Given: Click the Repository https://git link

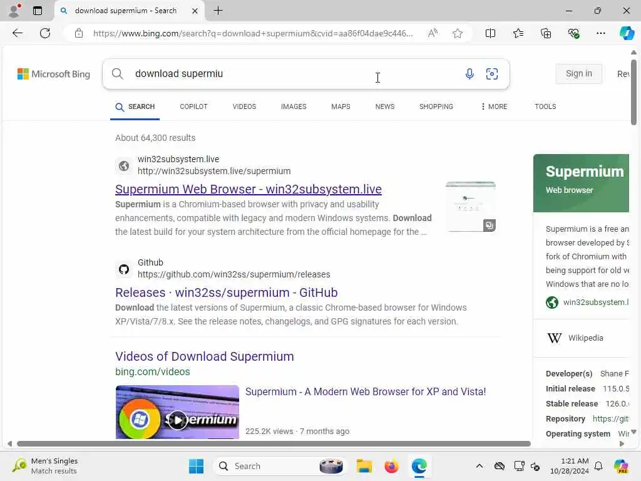Looking at the screenshot, I should click(610, 419).
